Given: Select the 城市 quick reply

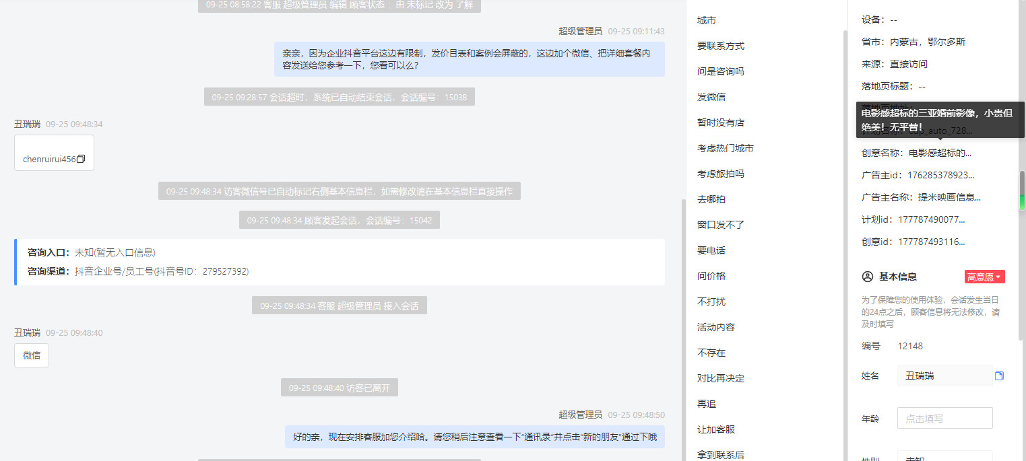Looking at the screenshot, I should [707, 20].
